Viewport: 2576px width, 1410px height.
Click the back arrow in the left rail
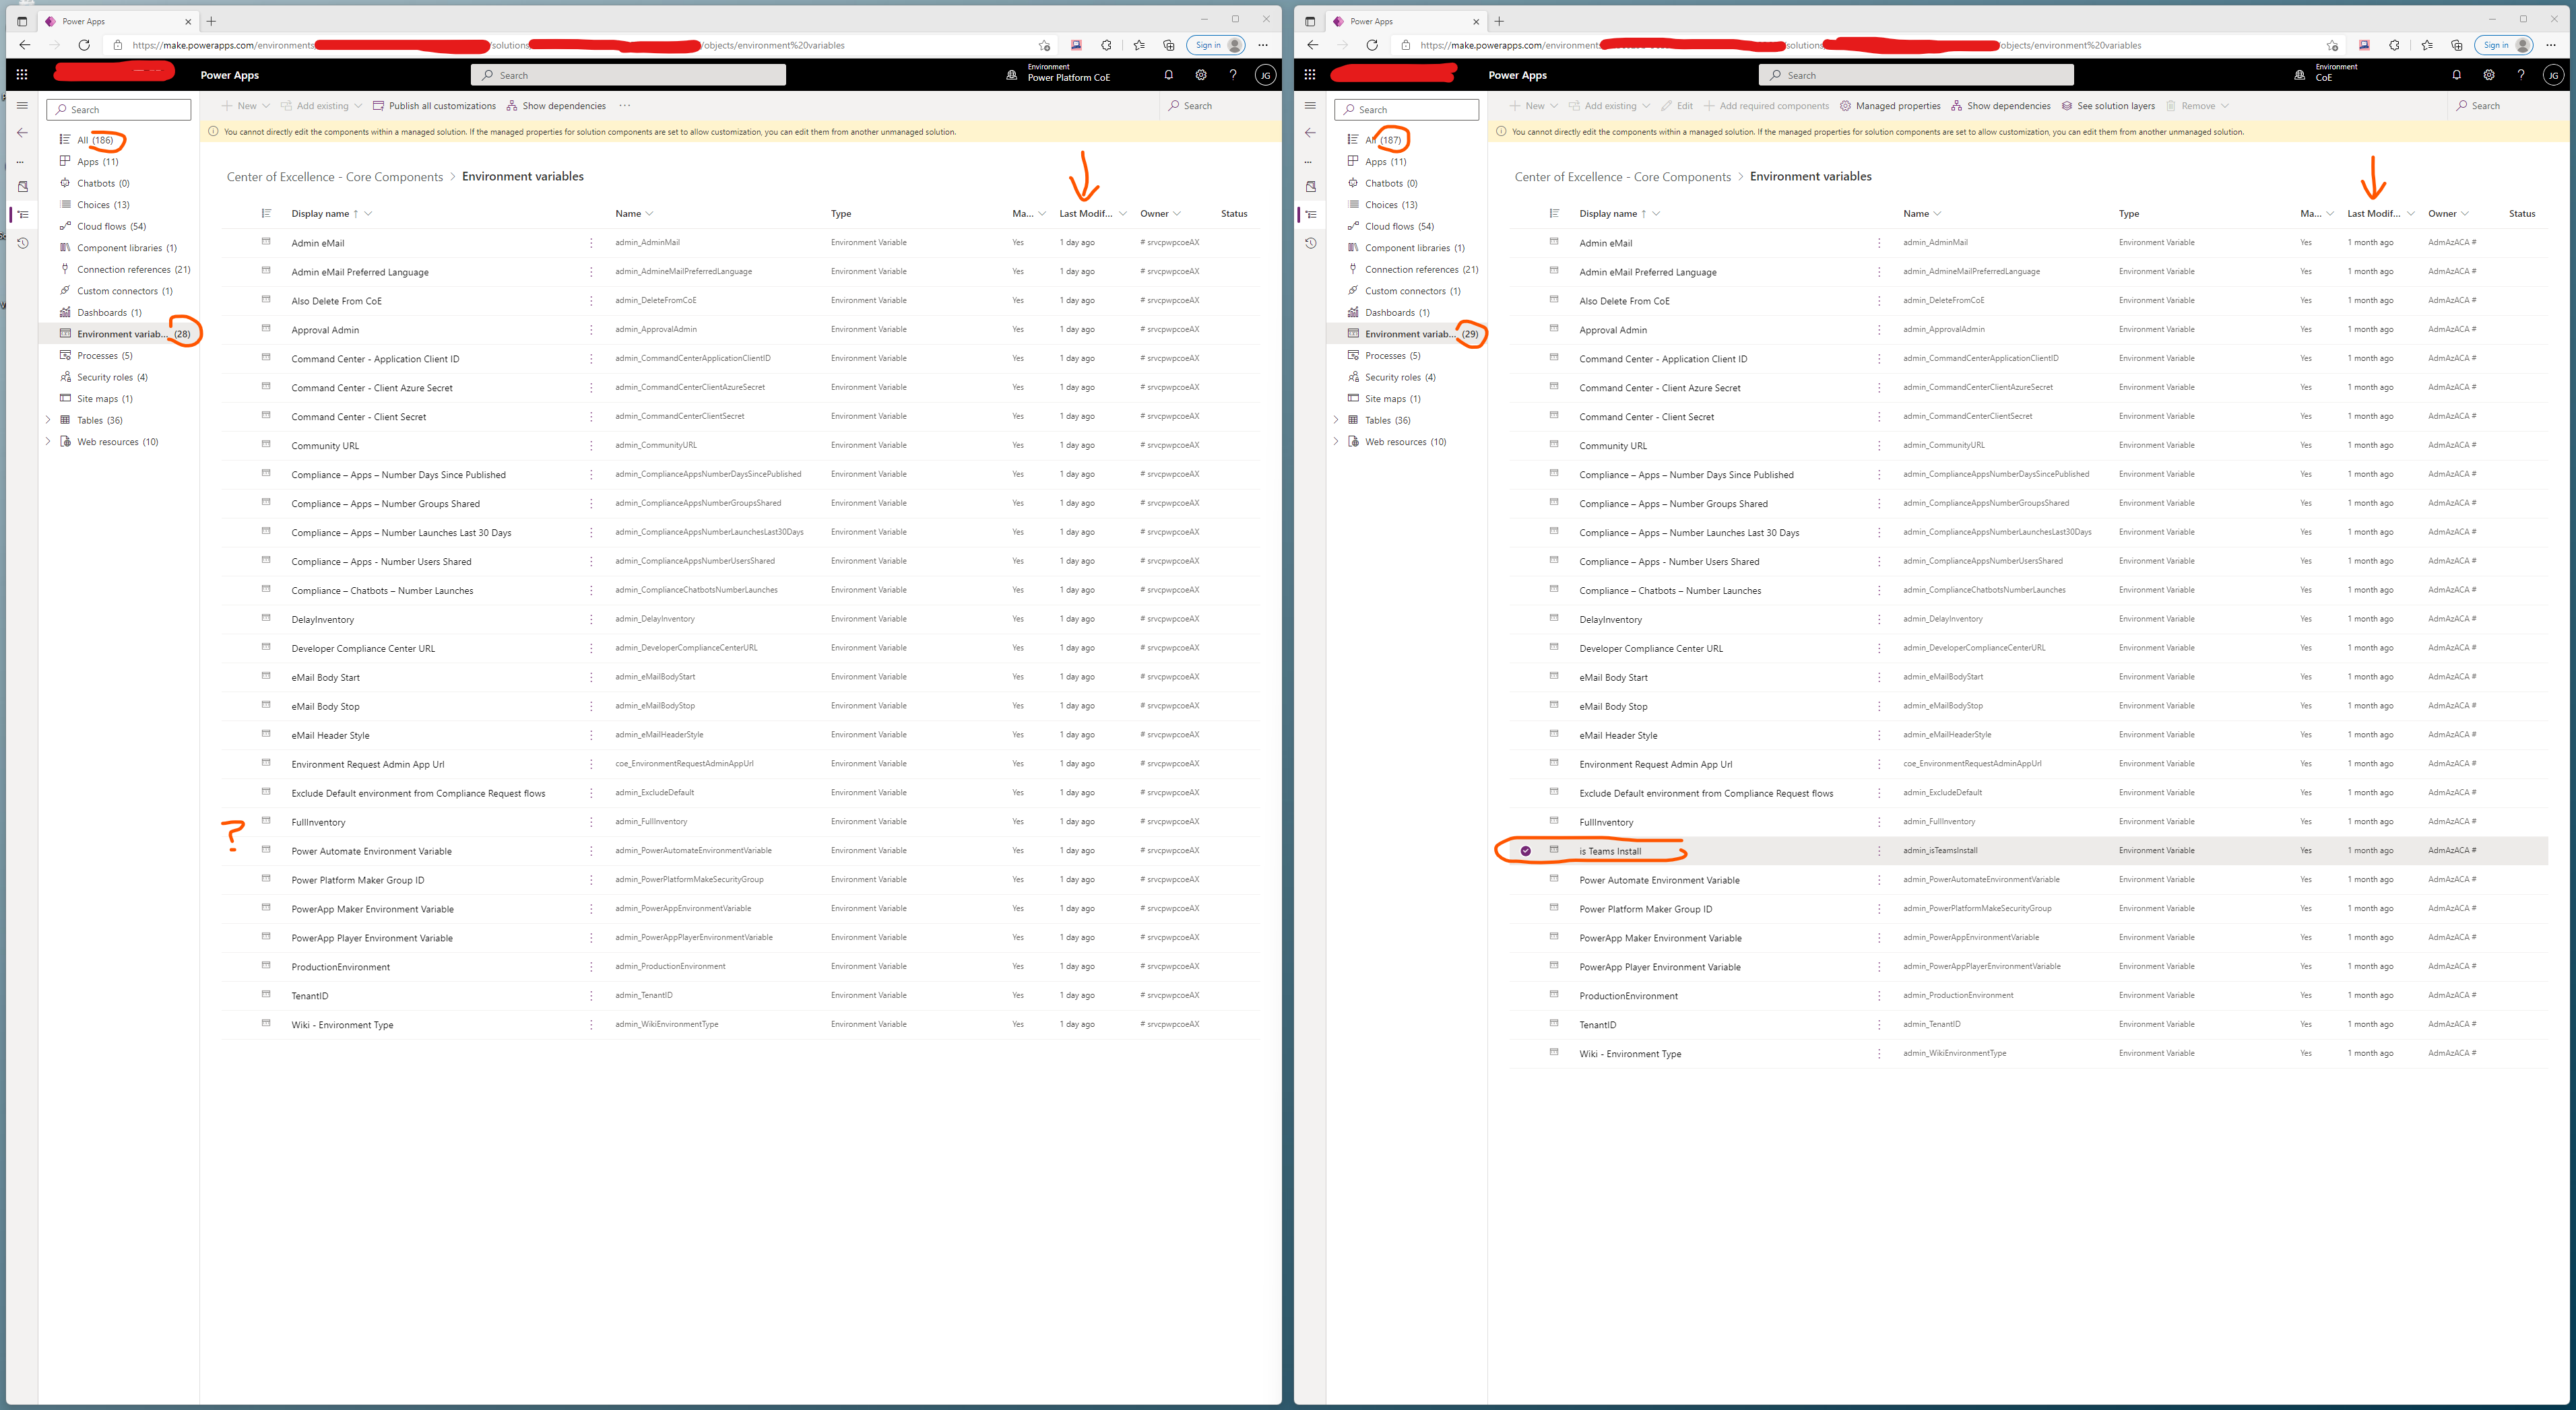(x=22, y=132)
